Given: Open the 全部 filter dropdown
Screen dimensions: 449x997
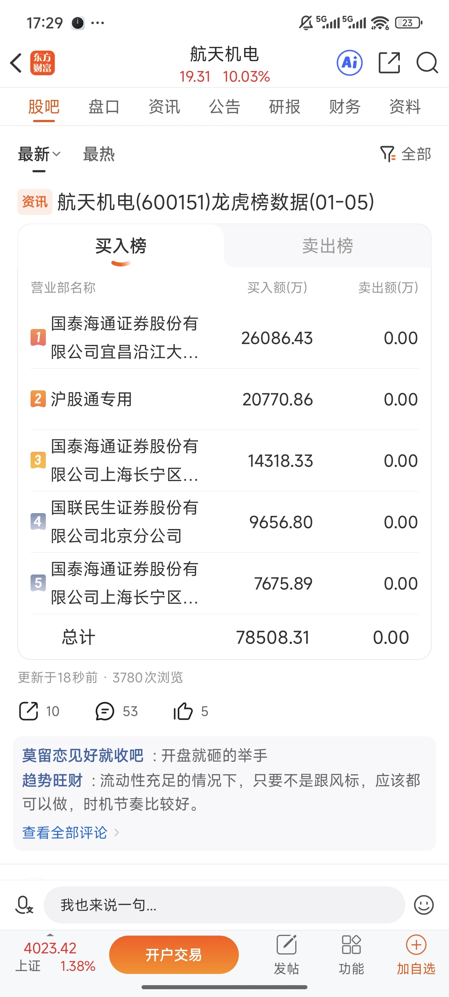Looking at the screenshot, I should point(406,155).
